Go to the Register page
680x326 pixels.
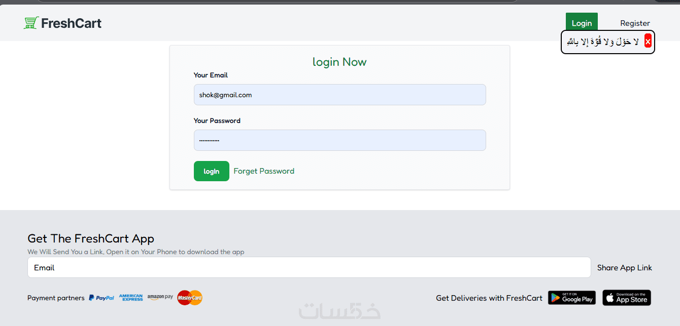click(635, 23)
